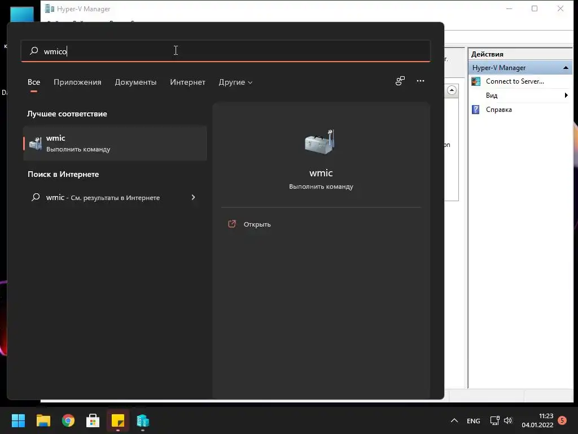The width and height of the screenshot is (578, 434).
Task: Maximize the Hyper-V Manager window
Action: click(x=535, y=8)
